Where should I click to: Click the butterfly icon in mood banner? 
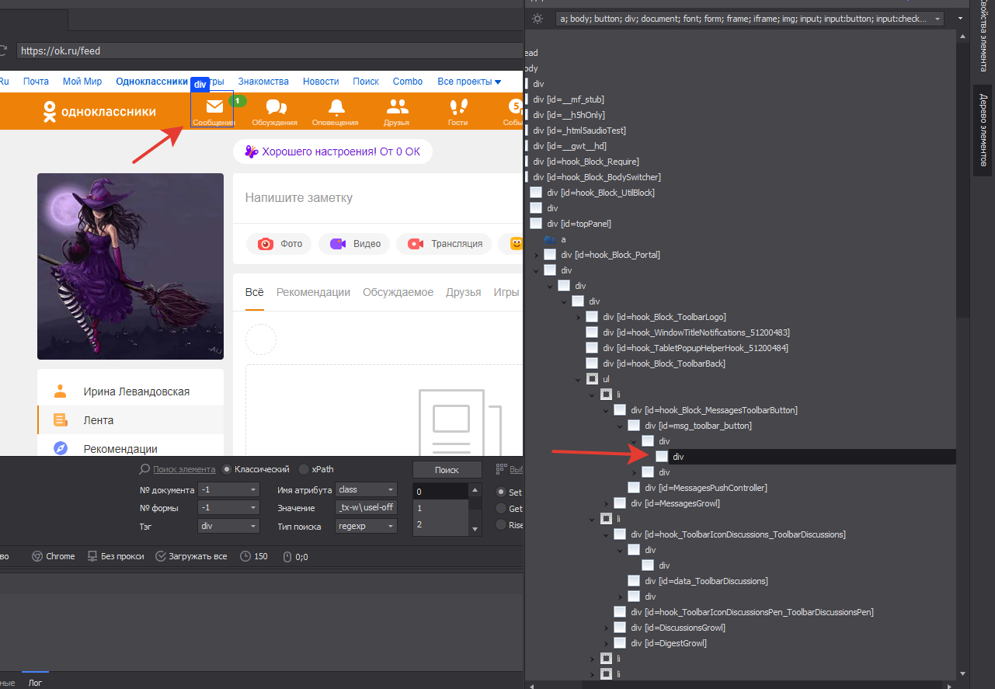click(x=251, y=151)
